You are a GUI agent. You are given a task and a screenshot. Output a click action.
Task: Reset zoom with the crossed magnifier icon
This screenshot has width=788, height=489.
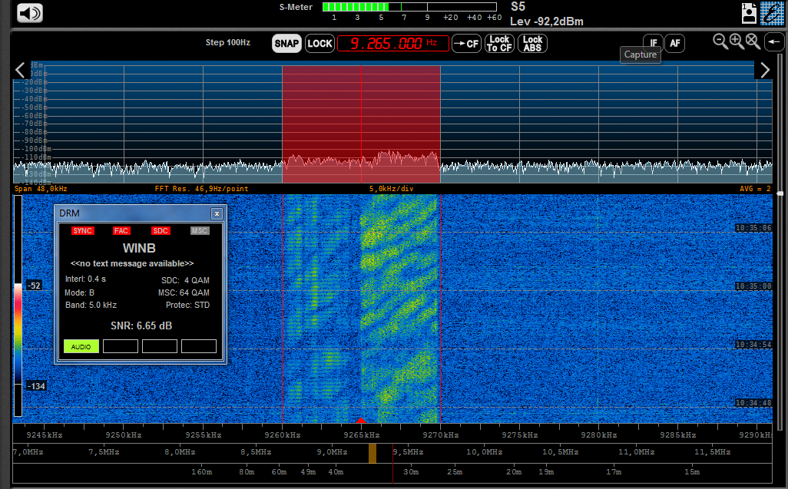753,41
